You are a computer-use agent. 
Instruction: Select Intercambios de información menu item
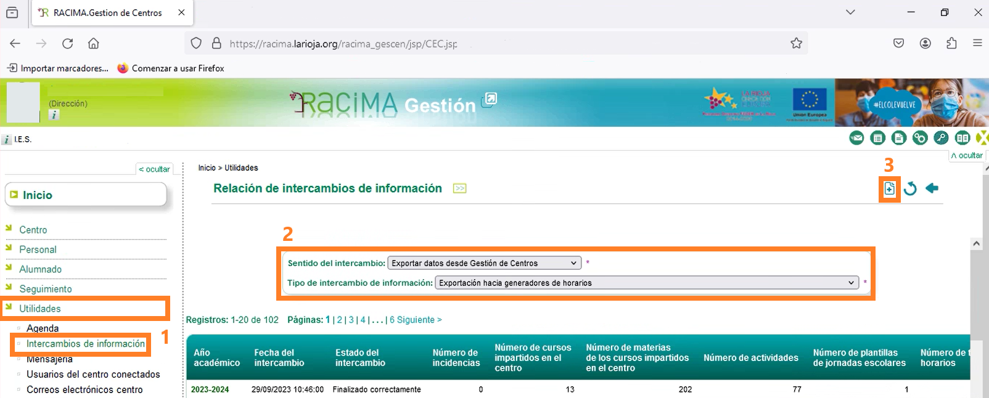pos(86,344)
